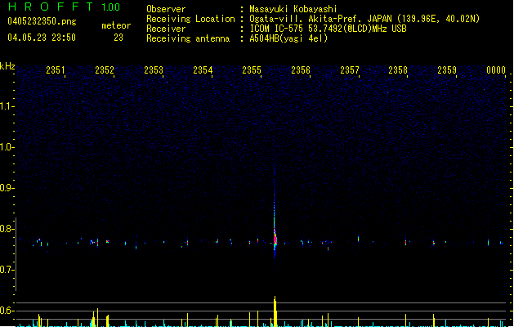This screenshot has height=327, width=514.
Task: Click the HROFFT 1.0.0 title text
Action: pyautogui.click(x=64, y=7)
